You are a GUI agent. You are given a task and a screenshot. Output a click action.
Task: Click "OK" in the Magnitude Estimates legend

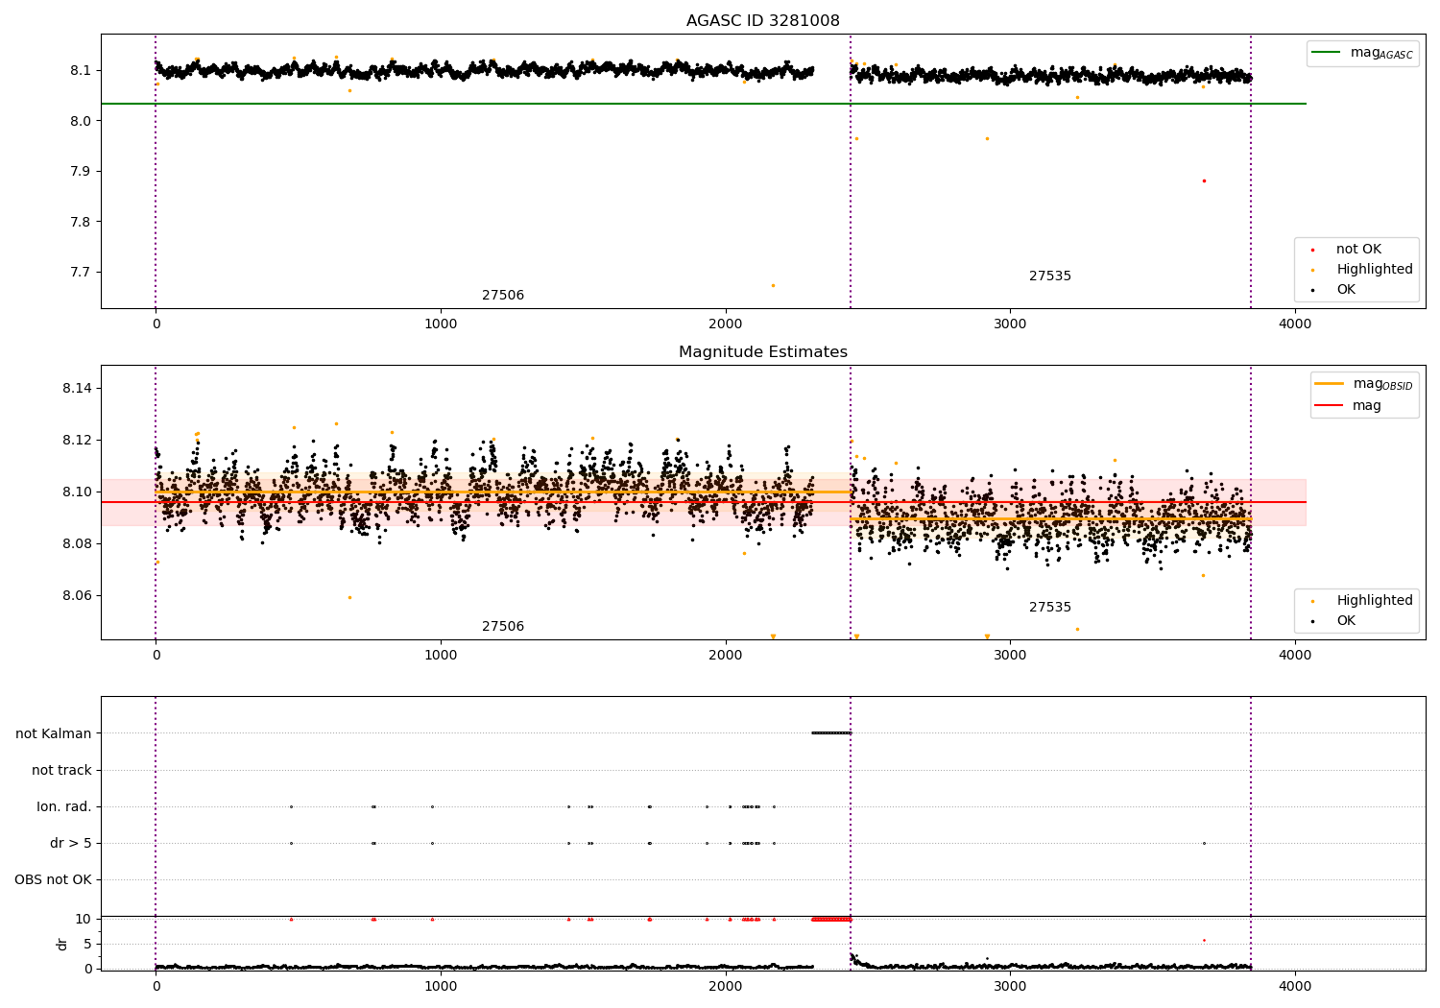[x=1346, y=621]
